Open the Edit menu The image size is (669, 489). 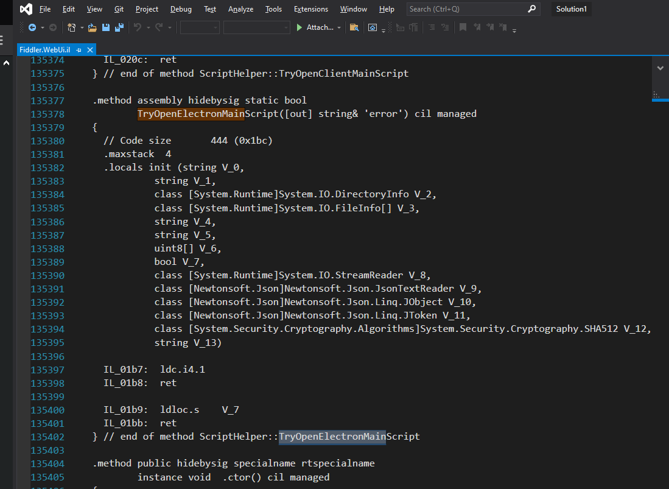pos(68,9)
